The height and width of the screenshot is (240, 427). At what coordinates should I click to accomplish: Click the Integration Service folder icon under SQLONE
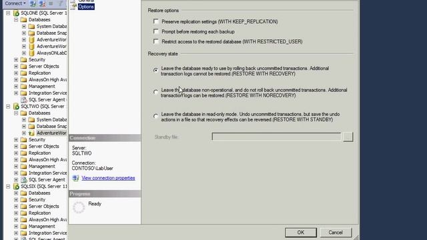tap(24, 93)
